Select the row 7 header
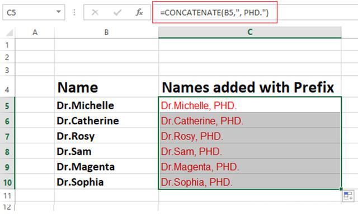Image resolution: width=358 pixels, height=223 pixels. 7,136
